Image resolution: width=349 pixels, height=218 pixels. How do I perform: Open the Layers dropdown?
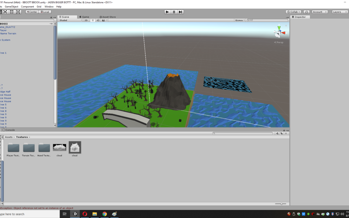[340, 12]
